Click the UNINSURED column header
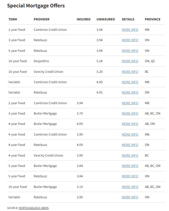169x211 pixels. [x=106, y=19]
